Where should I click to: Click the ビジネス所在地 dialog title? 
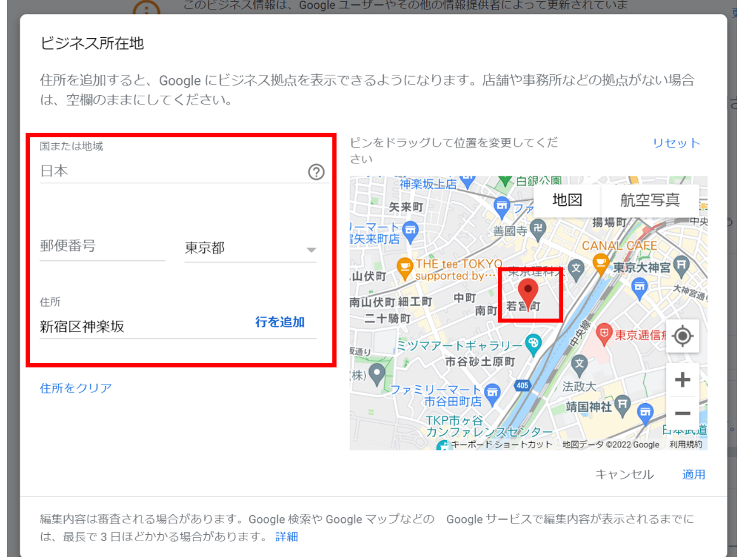click(x=92, y=44)
